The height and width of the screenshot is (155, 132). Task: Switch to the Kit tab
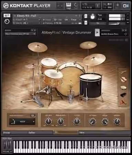pos(66,132)
